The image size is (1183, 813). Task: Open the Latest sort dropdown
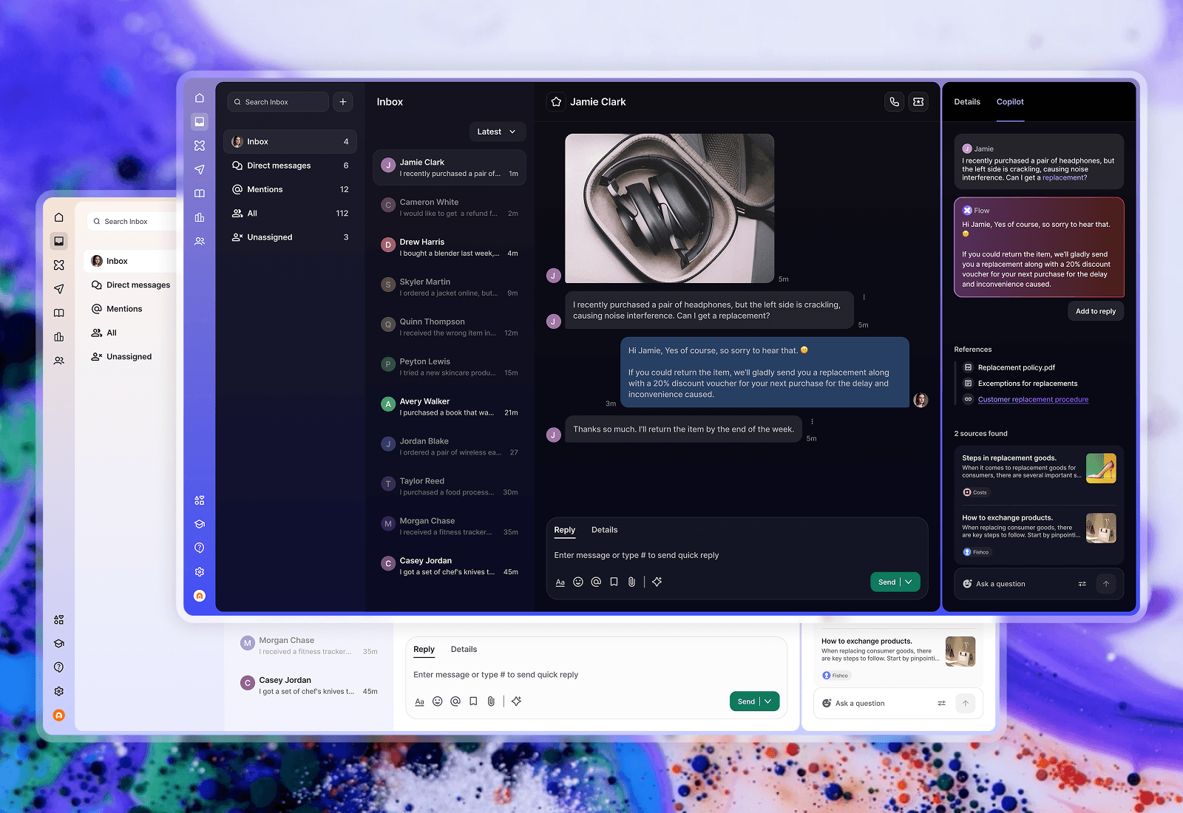coord(497,132)
